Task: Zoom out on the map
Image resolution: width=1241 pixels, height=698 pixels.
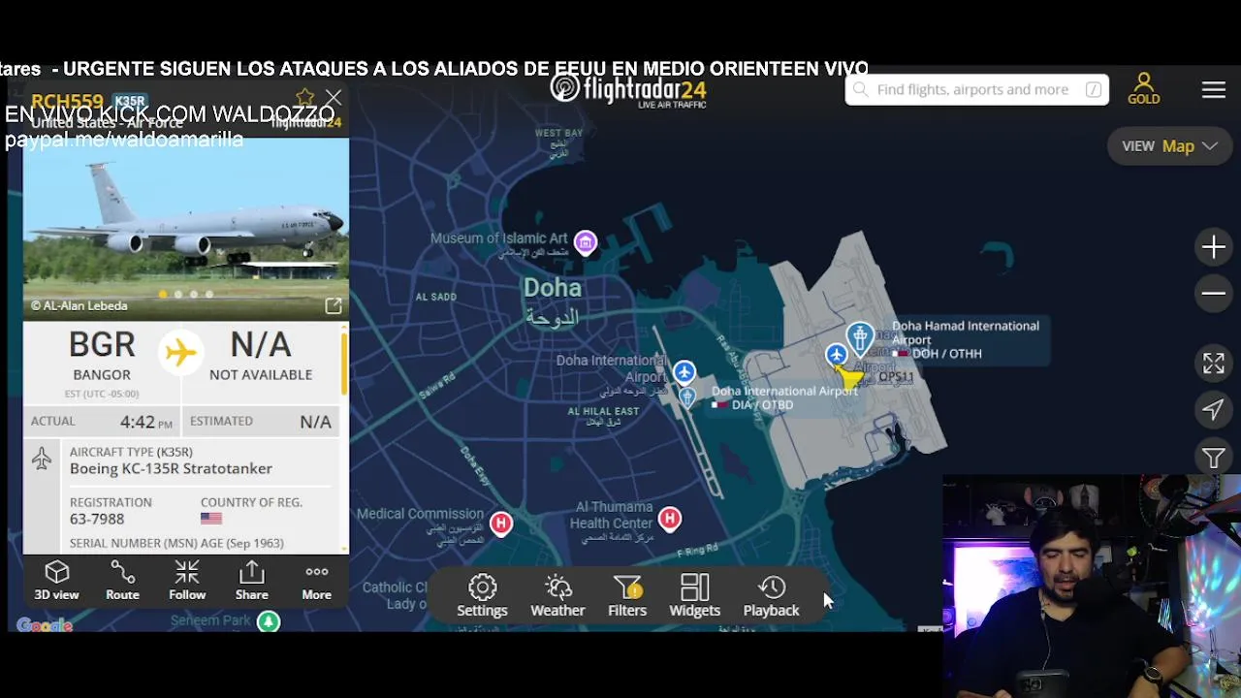Action: point(1214,293)
